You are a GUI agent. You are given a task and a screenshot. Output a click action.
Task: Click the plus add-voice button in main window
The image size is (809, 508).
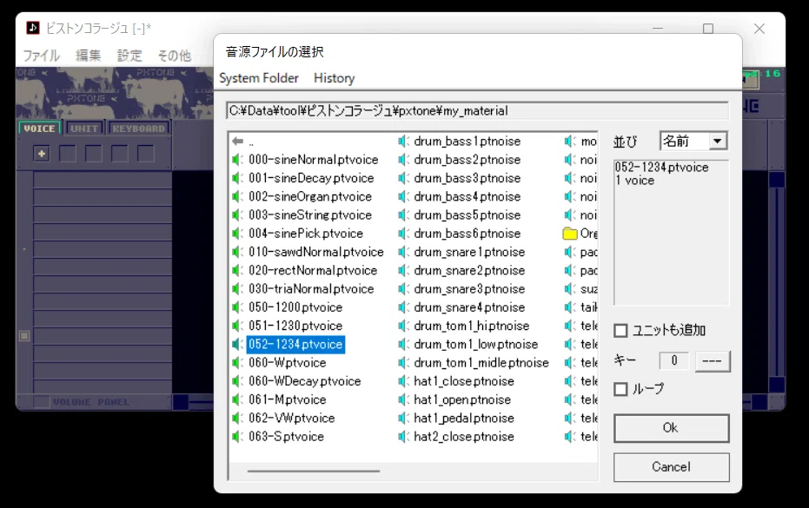tap(42, 154)
